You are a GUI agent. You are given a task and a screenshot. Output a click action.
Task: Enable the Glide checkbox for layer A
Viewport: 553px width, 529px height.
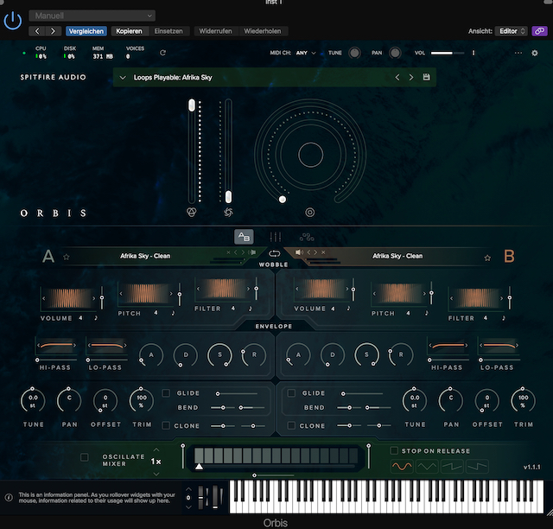tap(168, 393)
